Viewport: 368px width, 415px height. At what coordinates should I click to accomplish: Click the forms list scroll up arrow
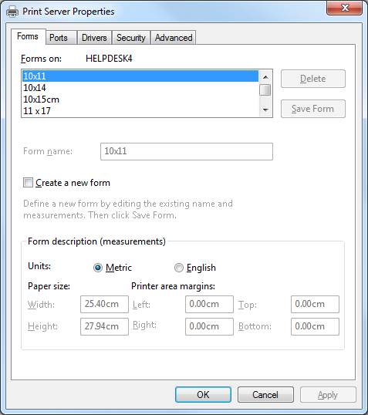pyautogui.click(x=265, y=77)
